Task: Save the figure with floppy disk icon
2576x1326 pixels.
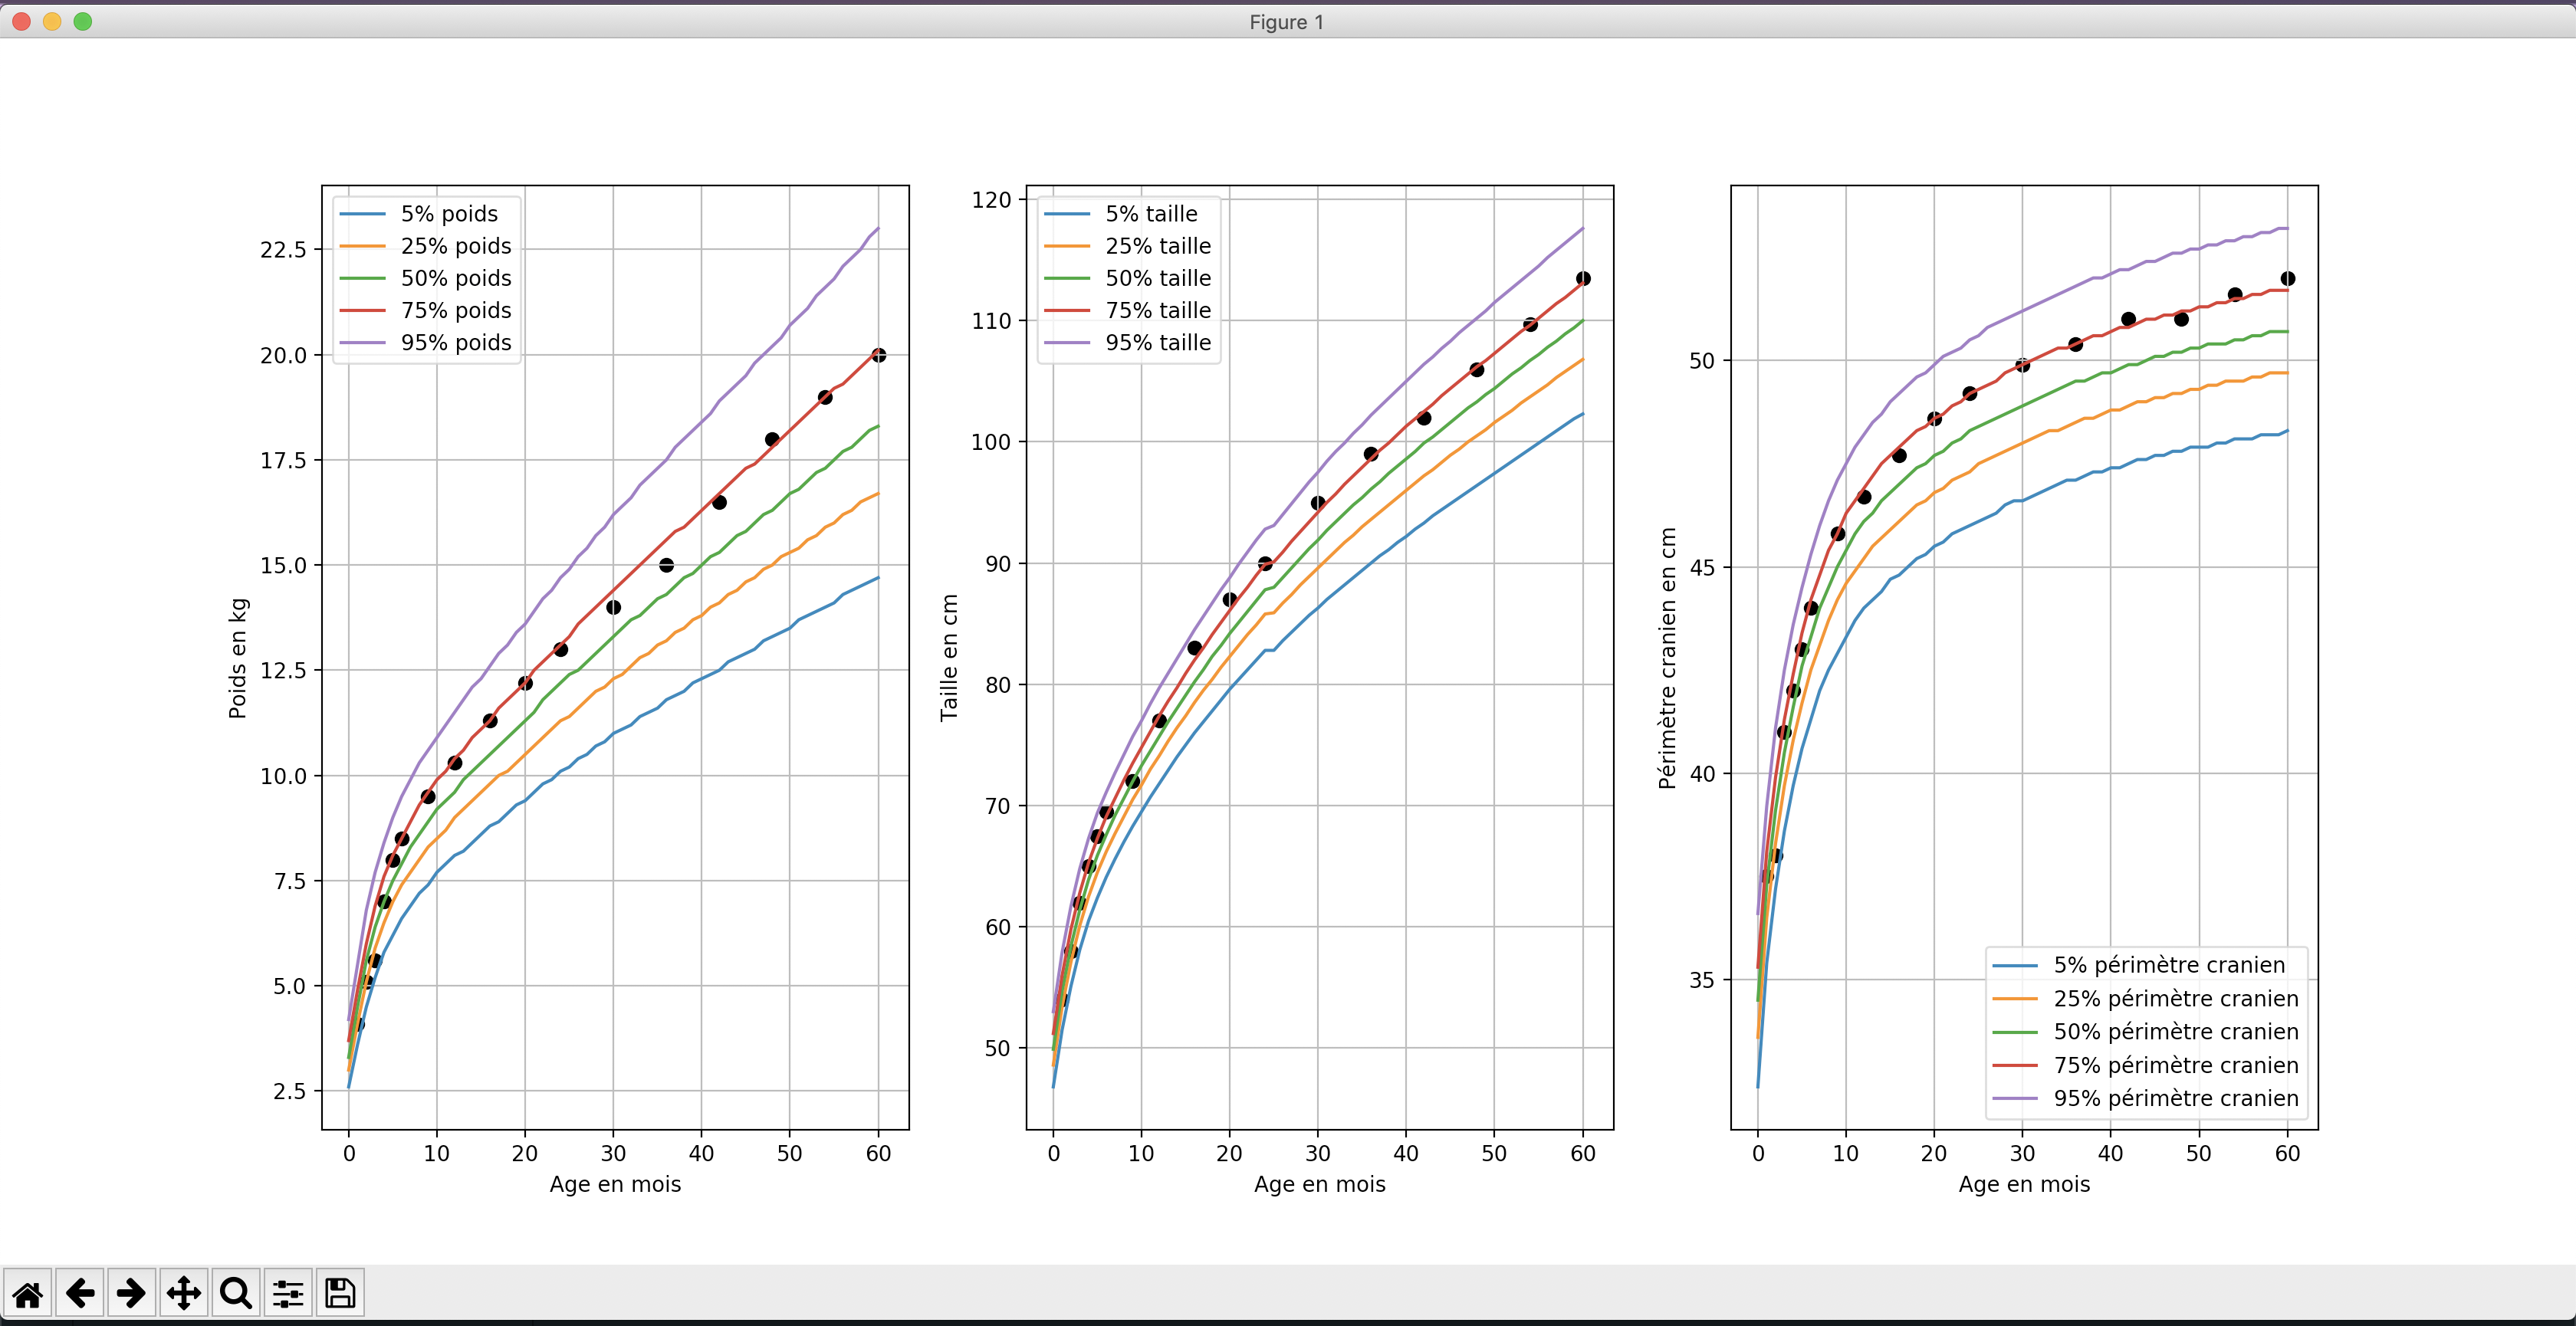Action: (x=340, y=1293)
